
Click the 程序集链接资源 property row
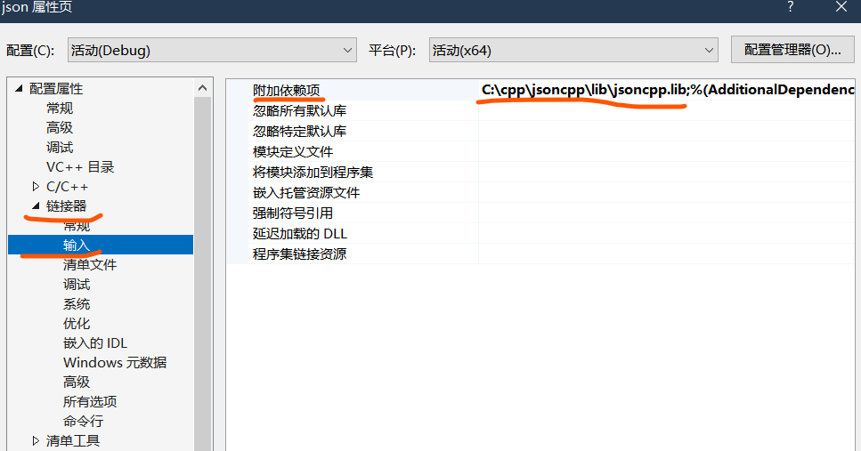pyautogui.click(x=540, y=254)
